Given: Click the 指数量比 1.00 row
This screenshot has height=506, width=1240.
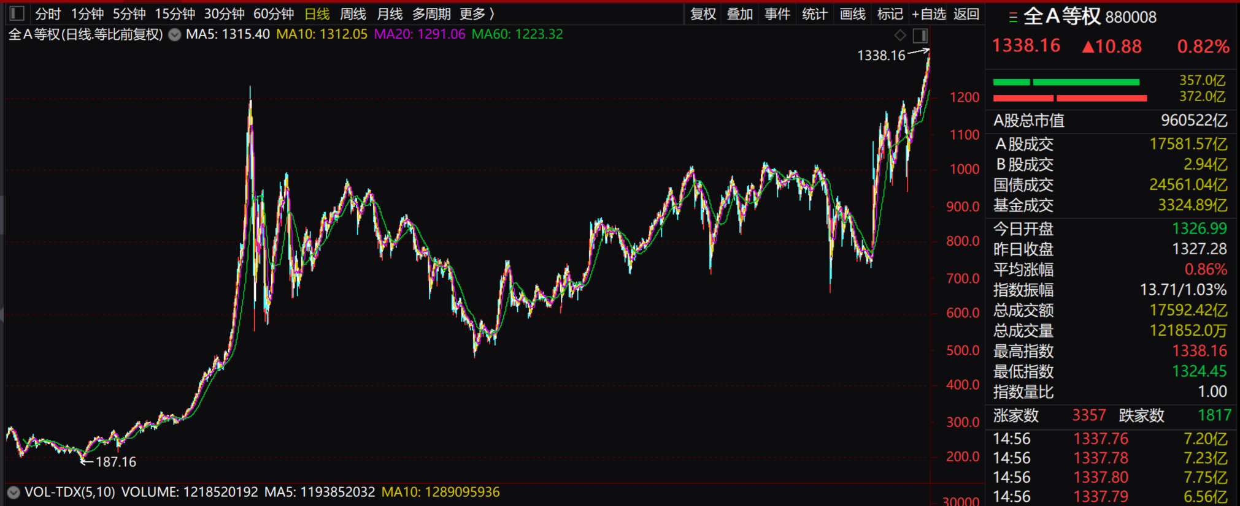Looking at the screenshot, I should [x=1111, y=391].
